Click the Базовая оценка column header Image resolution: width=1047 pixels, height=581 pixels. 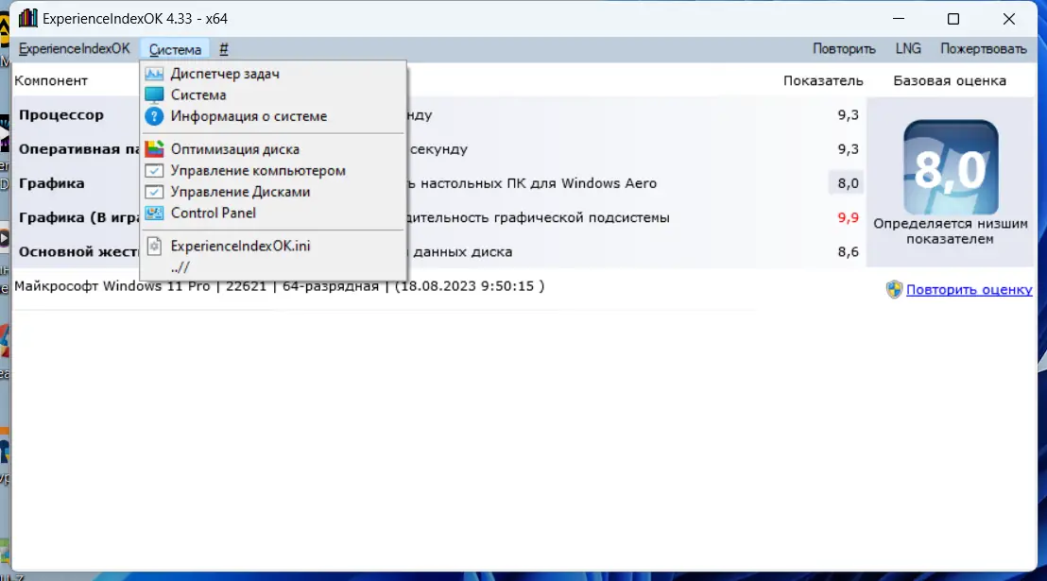point(950,81)
